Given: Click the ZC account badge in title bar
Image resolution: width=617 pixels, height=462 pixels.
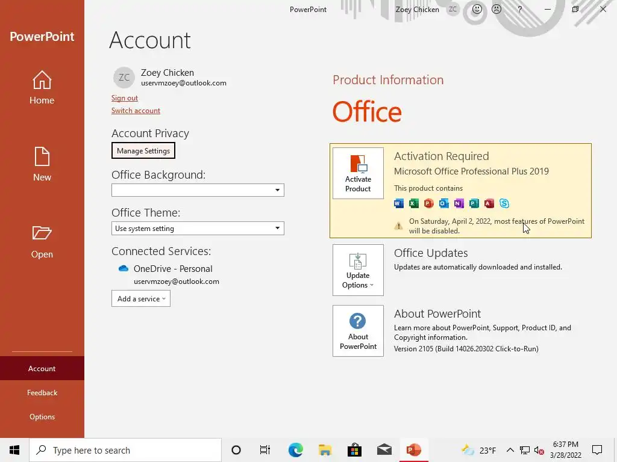Looking at the screenshot, I should 453,9.
